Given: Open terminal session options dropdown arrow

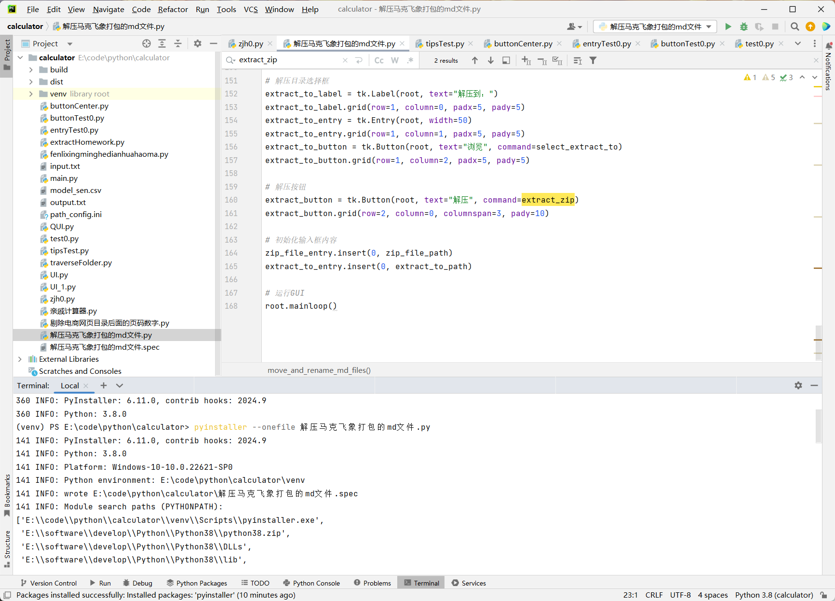Looking at the screenshot, I should [x=120, y=385].
